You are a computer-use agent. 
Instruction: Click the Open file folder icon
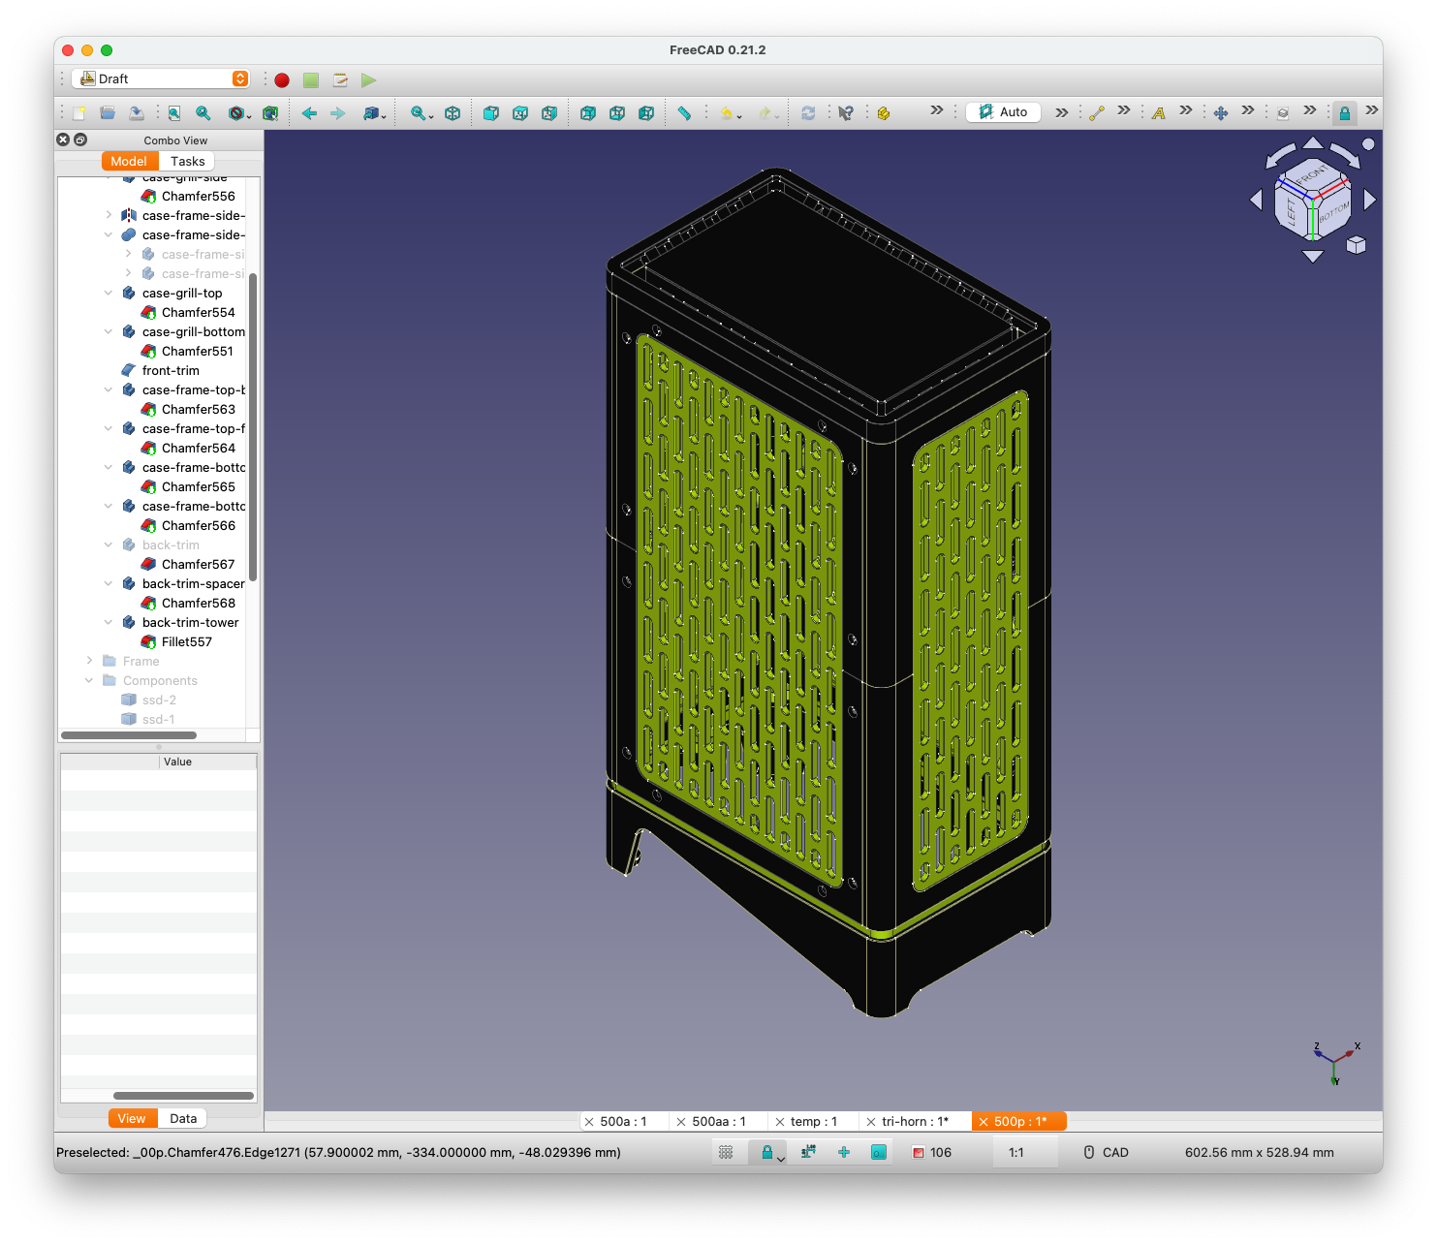tap(108, 113)
